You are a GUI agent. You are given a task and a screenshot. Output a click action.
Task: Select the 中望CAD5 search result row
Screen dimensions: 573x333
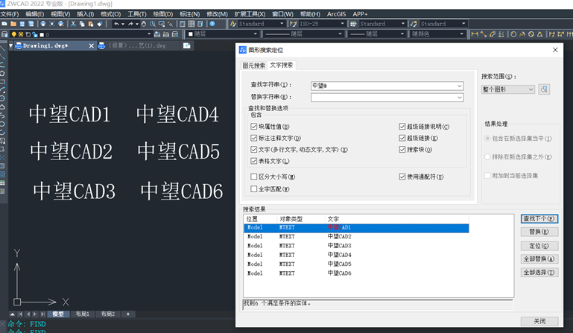pos(356,264)
